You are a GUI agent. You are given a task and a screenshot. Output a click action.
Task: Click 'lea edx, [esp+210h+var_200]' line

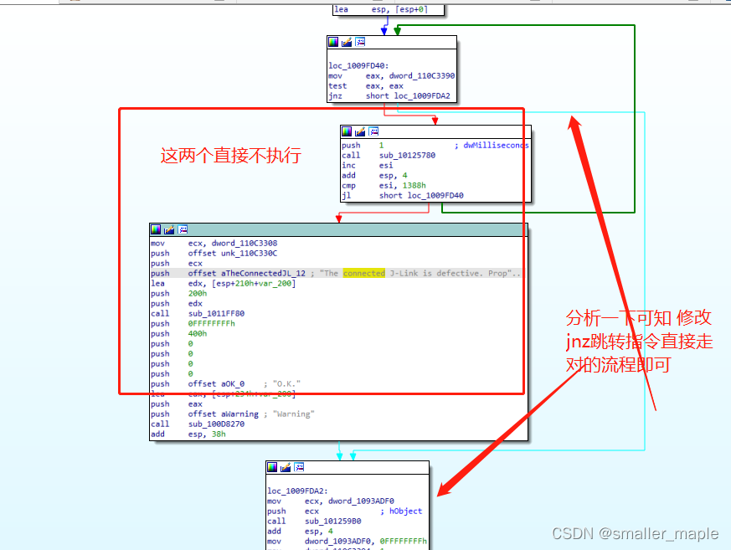(x=224, y=284)
